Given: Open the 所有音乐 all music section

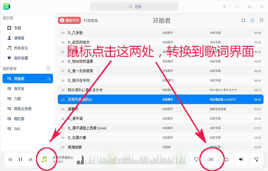Looking at the screenshot, I should tap(21, 48).
